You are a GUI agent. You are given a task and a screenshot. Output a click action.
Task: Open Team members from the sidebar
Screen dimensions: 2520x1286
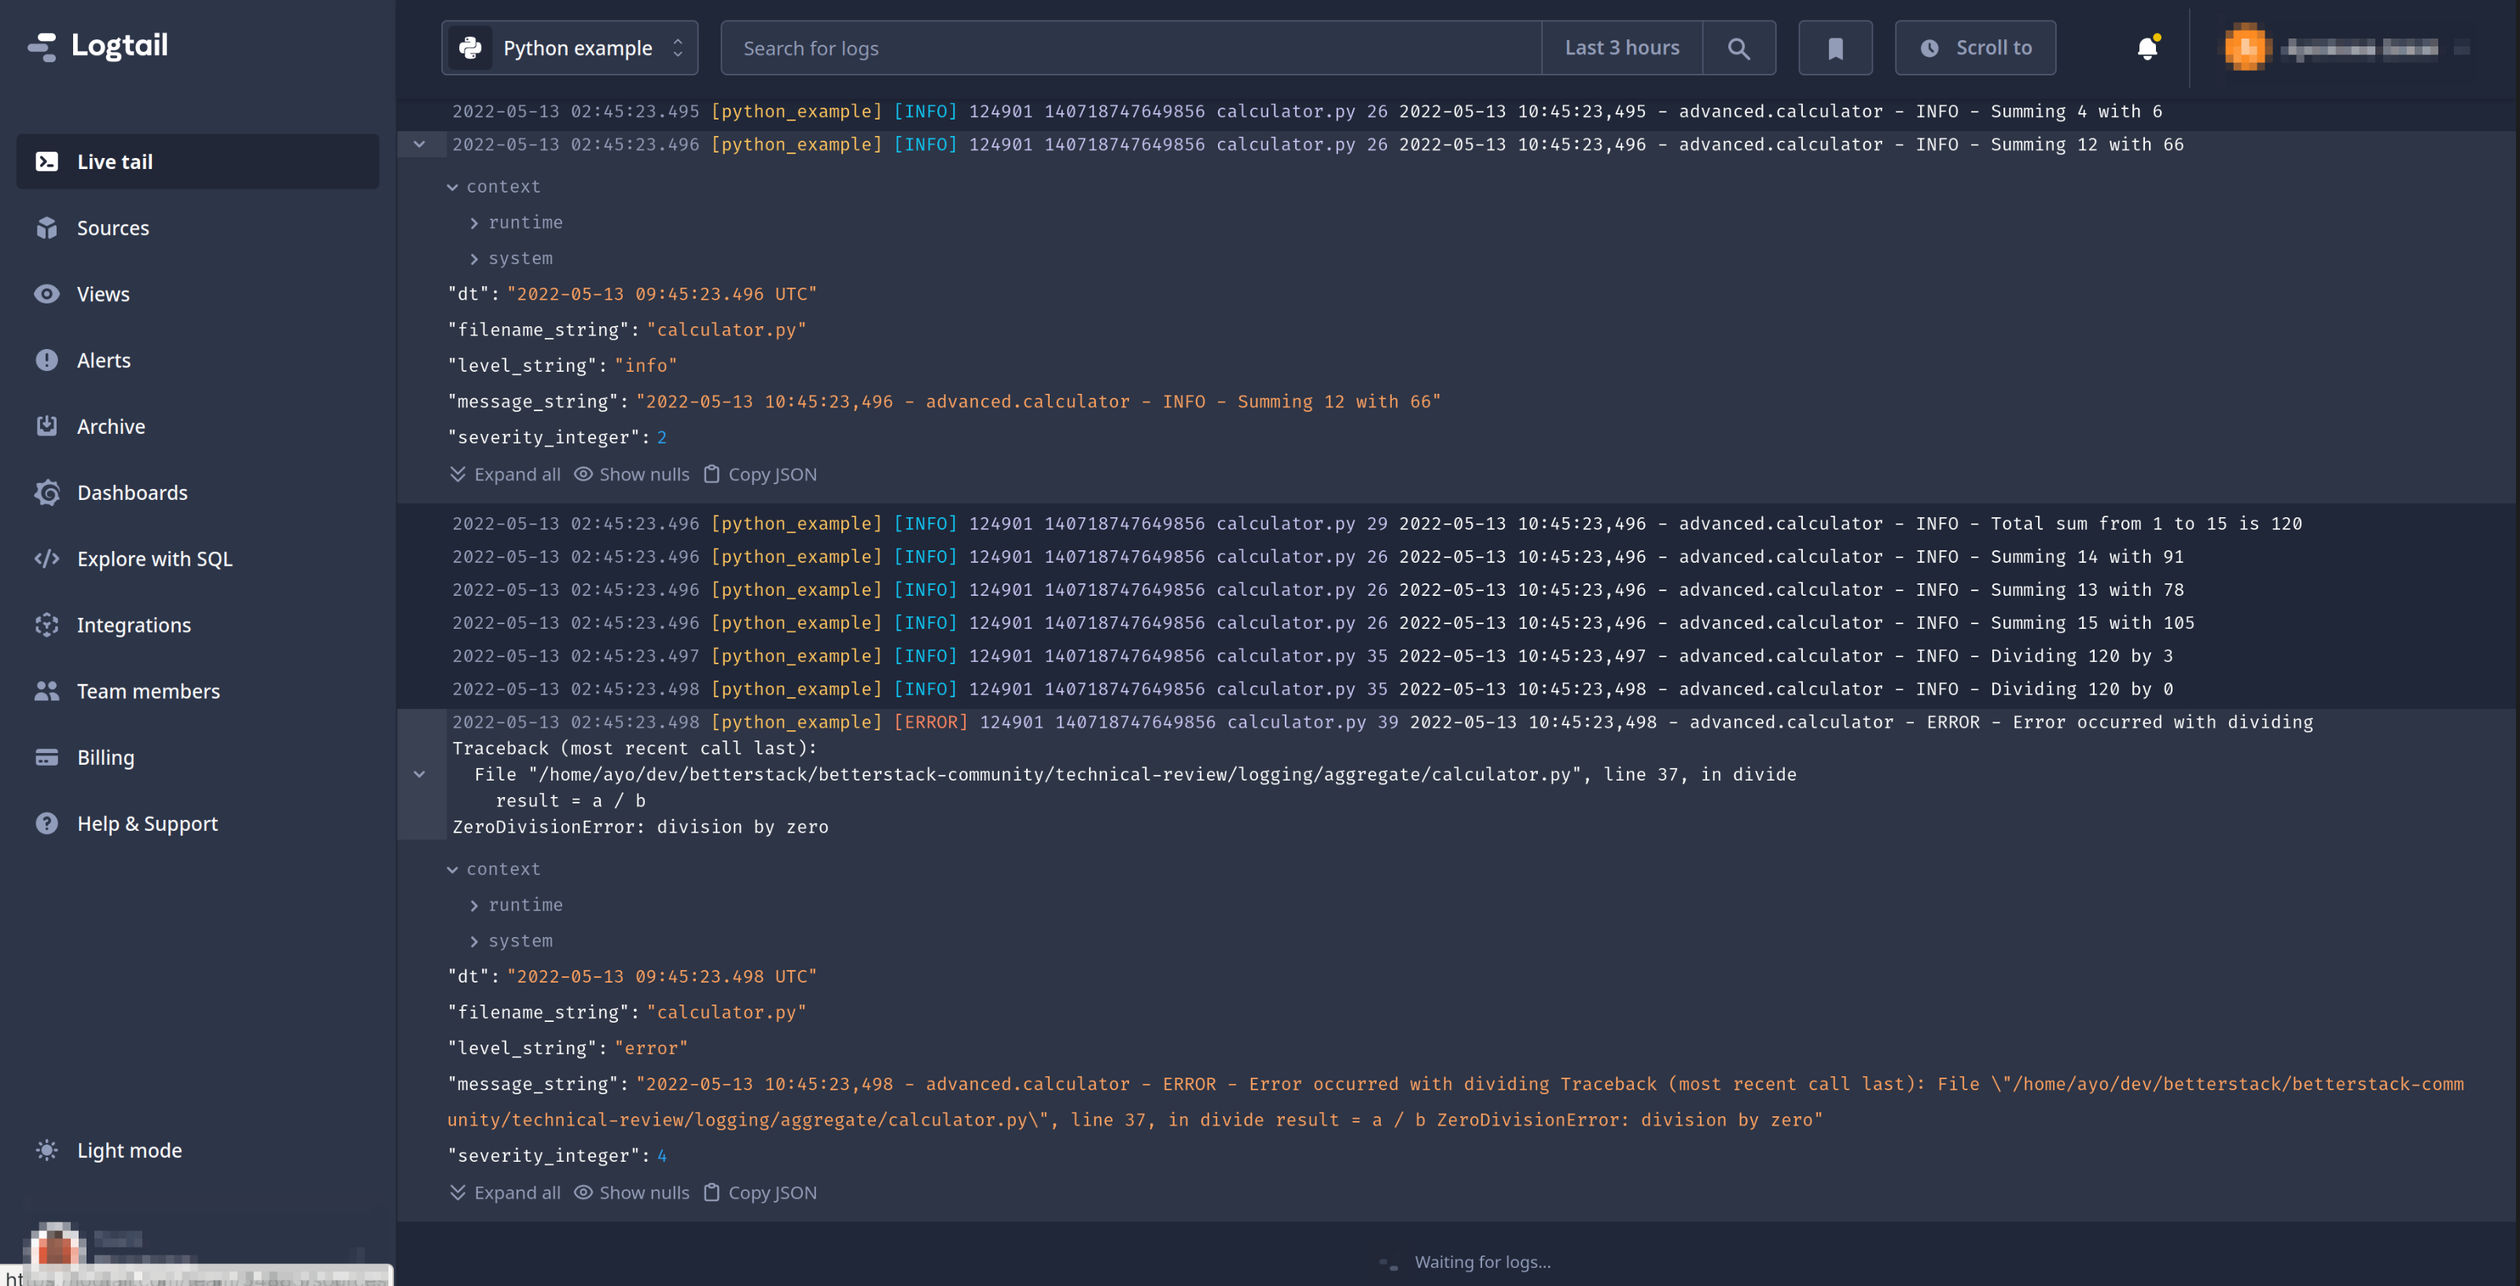(46, 689)
